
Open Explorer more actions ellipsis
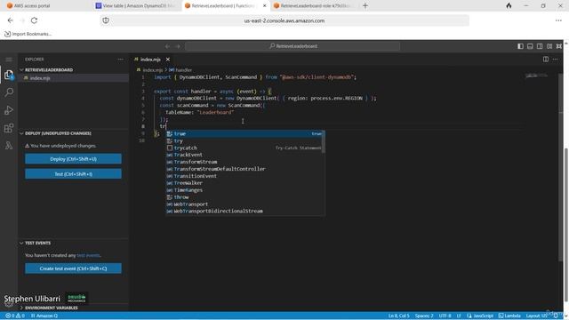coord(121,60)
